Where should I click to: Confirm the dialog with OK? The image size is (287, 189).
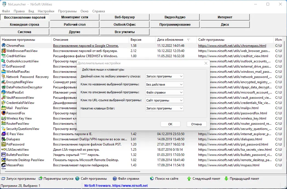pos(170,124)
